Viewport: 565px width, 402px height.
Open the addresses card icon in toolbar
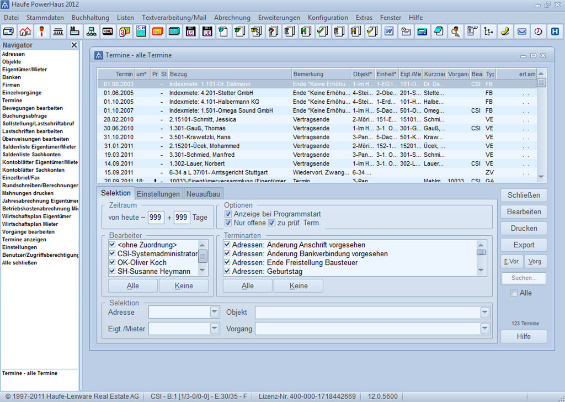[8, 31]
